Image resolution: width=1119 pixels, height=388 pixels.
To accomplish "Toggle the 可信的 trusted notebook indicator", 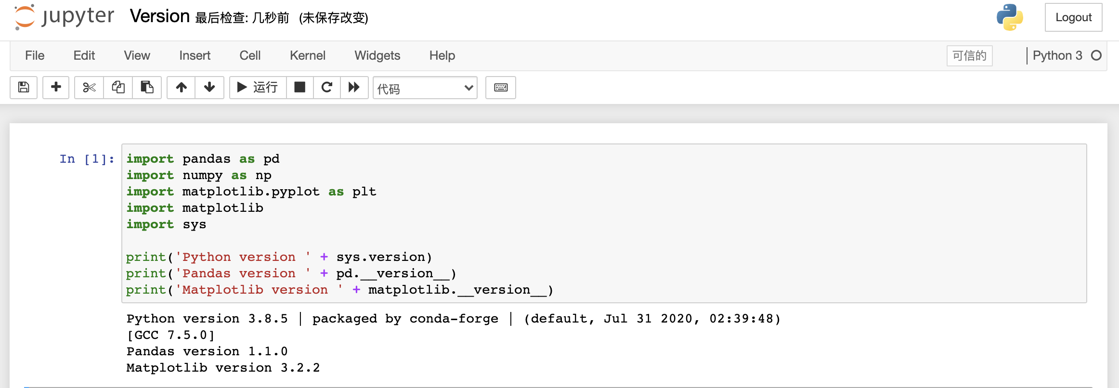I will click(x=969, y=56).
